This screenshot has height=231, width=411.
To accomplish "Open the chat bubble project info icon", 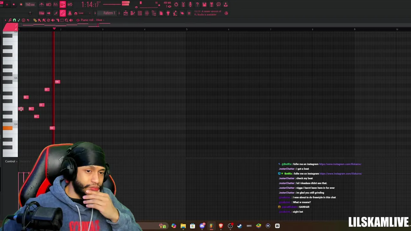I will 218,4.
